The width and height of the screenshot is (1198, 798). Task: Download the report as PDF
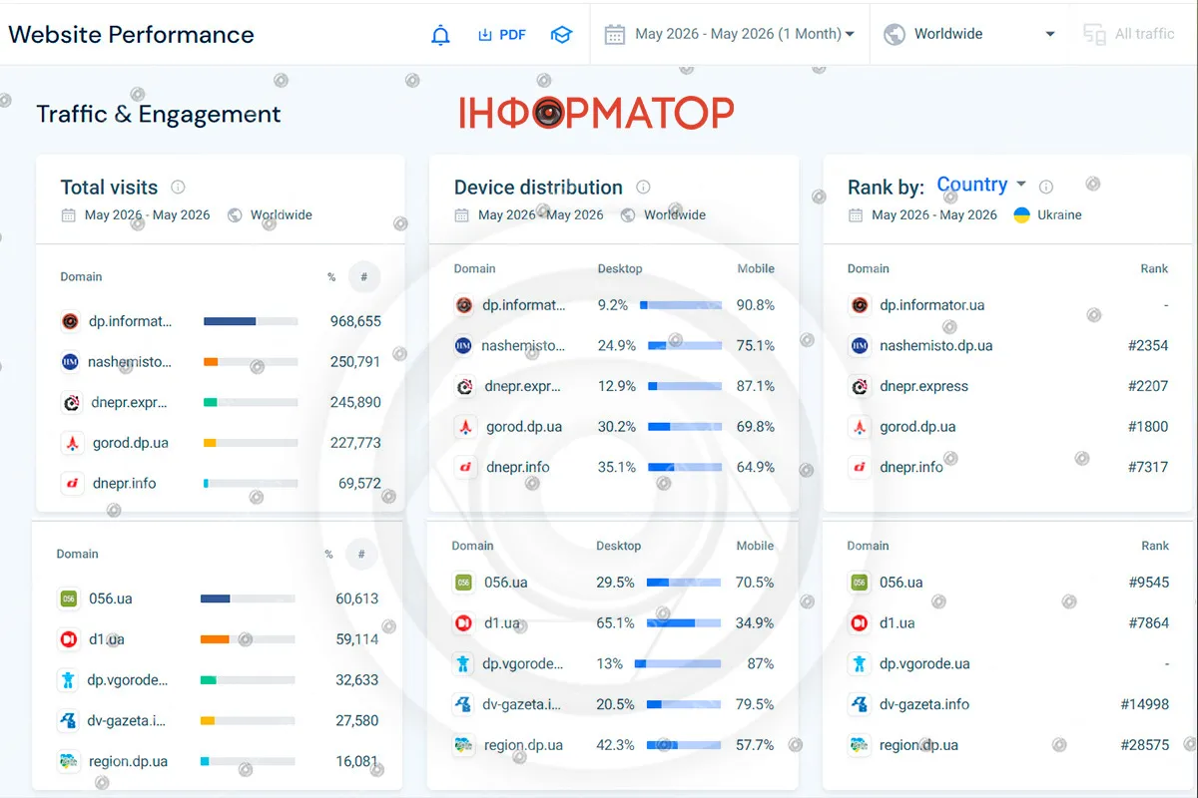click(x=502, y=34)
